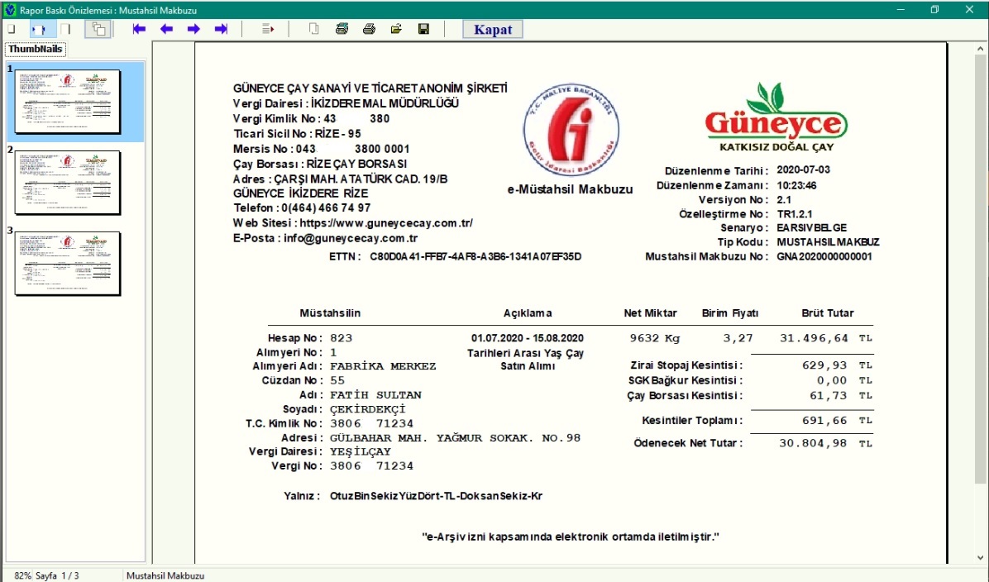The image size is (989, 582).
Task: Click the amount in words OtuzBinSekizYüzDört-TL-DoksanSekiz-Kr
Action: click(x=436, y=496)
